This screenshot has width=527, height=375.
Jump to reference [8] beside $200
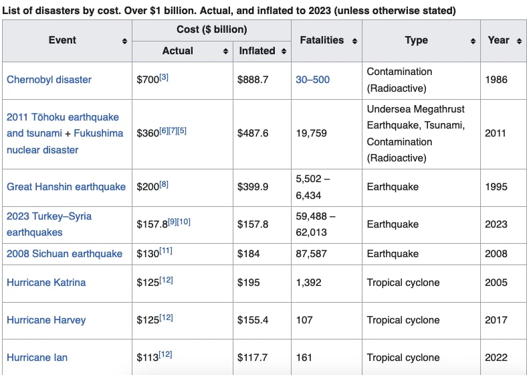[164, 184]
